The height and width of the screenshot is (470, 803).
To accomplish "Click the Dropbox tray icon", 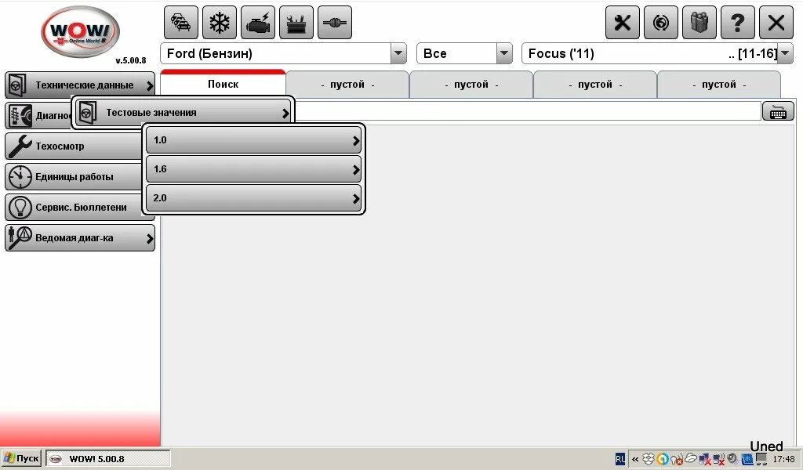I will (x=649, y=459).
